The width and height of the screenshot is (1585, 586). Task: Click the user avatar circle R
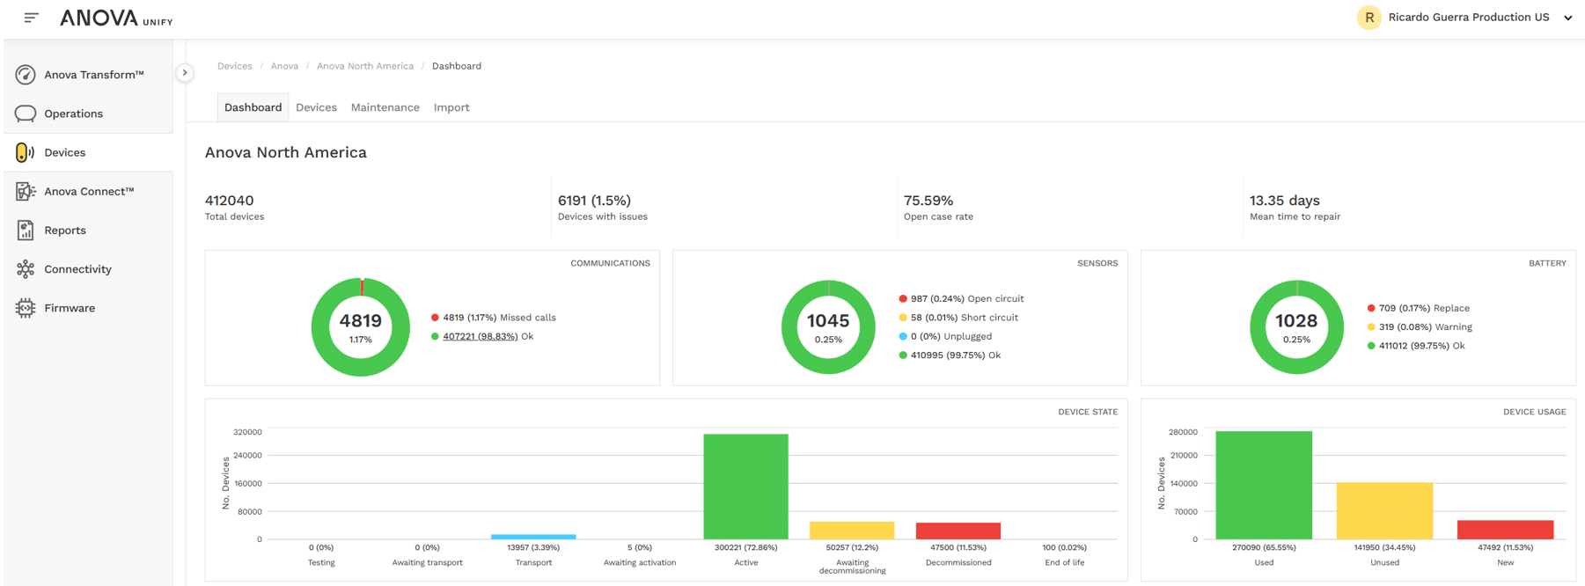coord(1369,18)
